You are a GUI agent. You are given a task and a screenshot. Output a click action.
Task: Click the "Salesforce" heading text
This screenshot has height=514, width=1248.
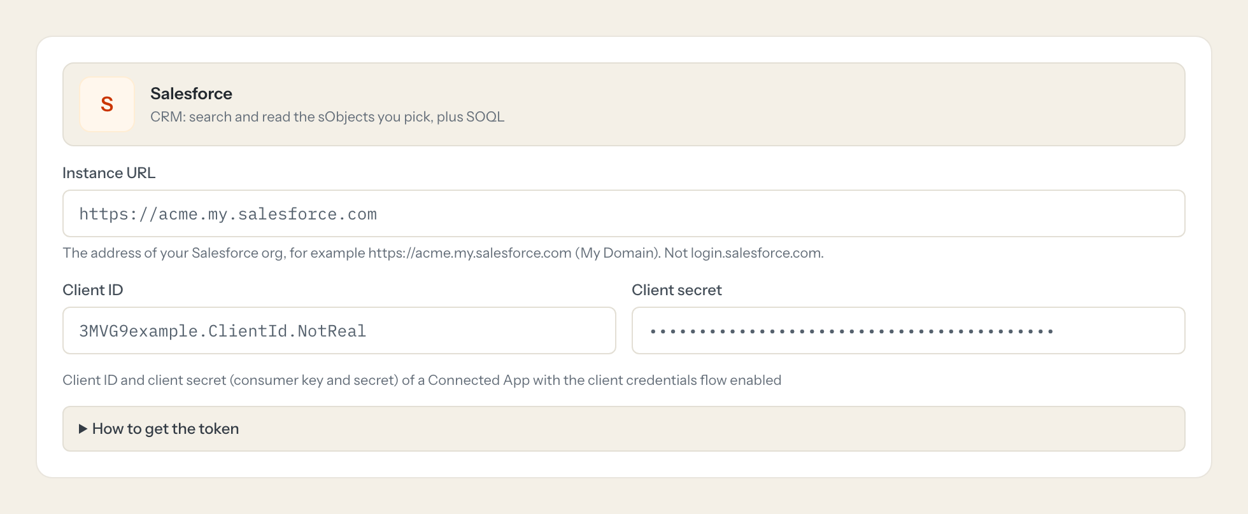click(191, 94)
